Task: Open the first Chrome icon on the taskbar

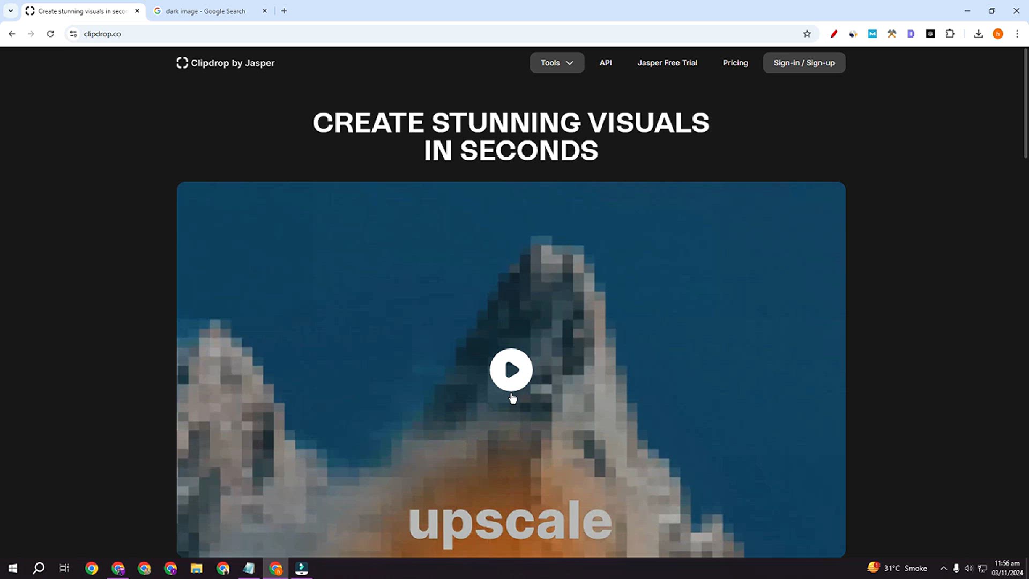Action: tap(92, 568)
